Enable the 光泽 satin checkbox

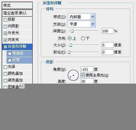pos(5,67)
